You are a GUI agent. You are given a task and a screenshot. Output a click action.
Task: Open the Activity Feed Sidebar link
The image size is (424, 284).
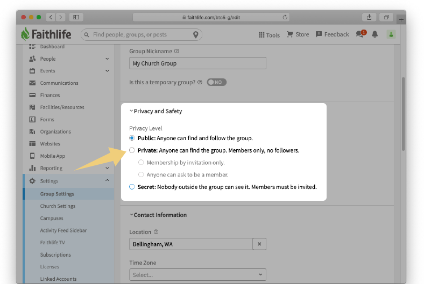pyautogui.click(x=63, y=230)
